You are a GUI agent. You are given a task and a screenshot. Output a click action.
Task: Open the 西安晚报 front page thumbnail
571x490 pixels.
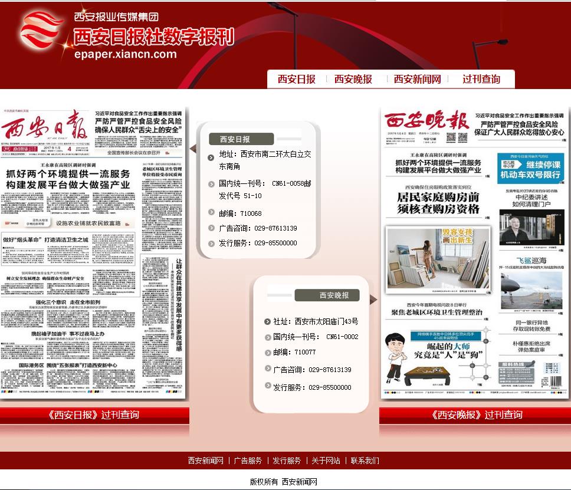pos(474,252)
